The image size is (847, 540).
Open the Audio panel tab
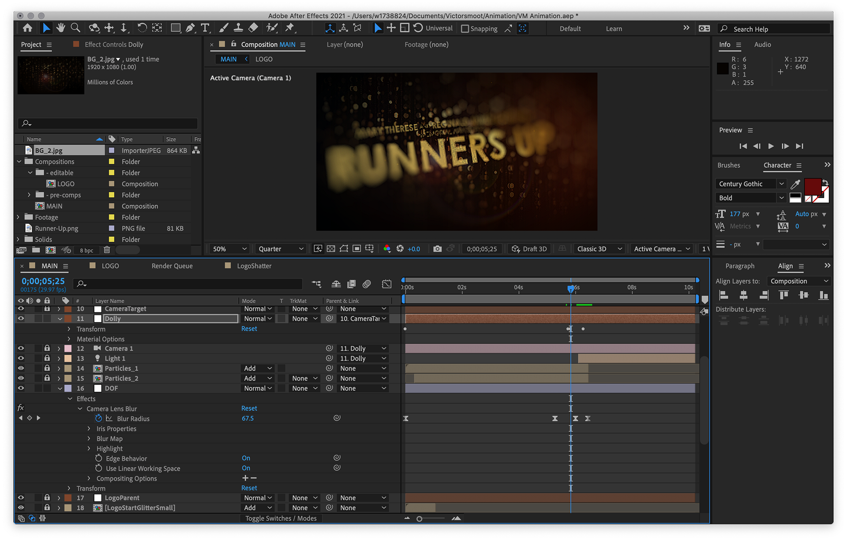click(762, 45)
